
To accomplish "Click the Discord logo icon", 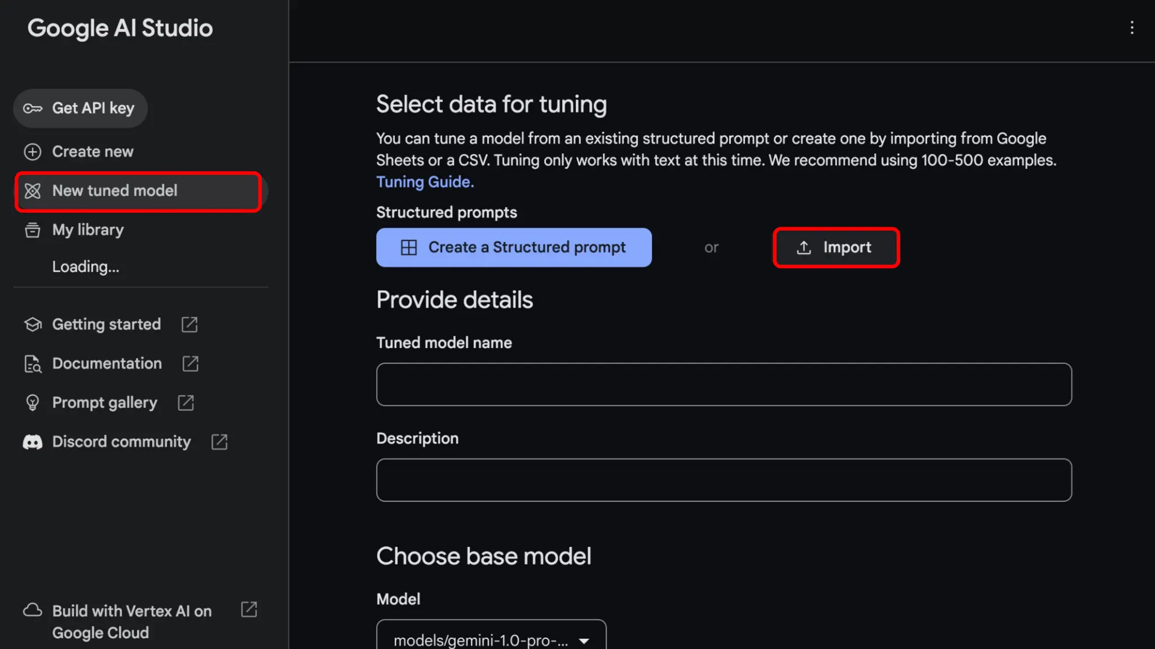I will [x=33, y=442].
